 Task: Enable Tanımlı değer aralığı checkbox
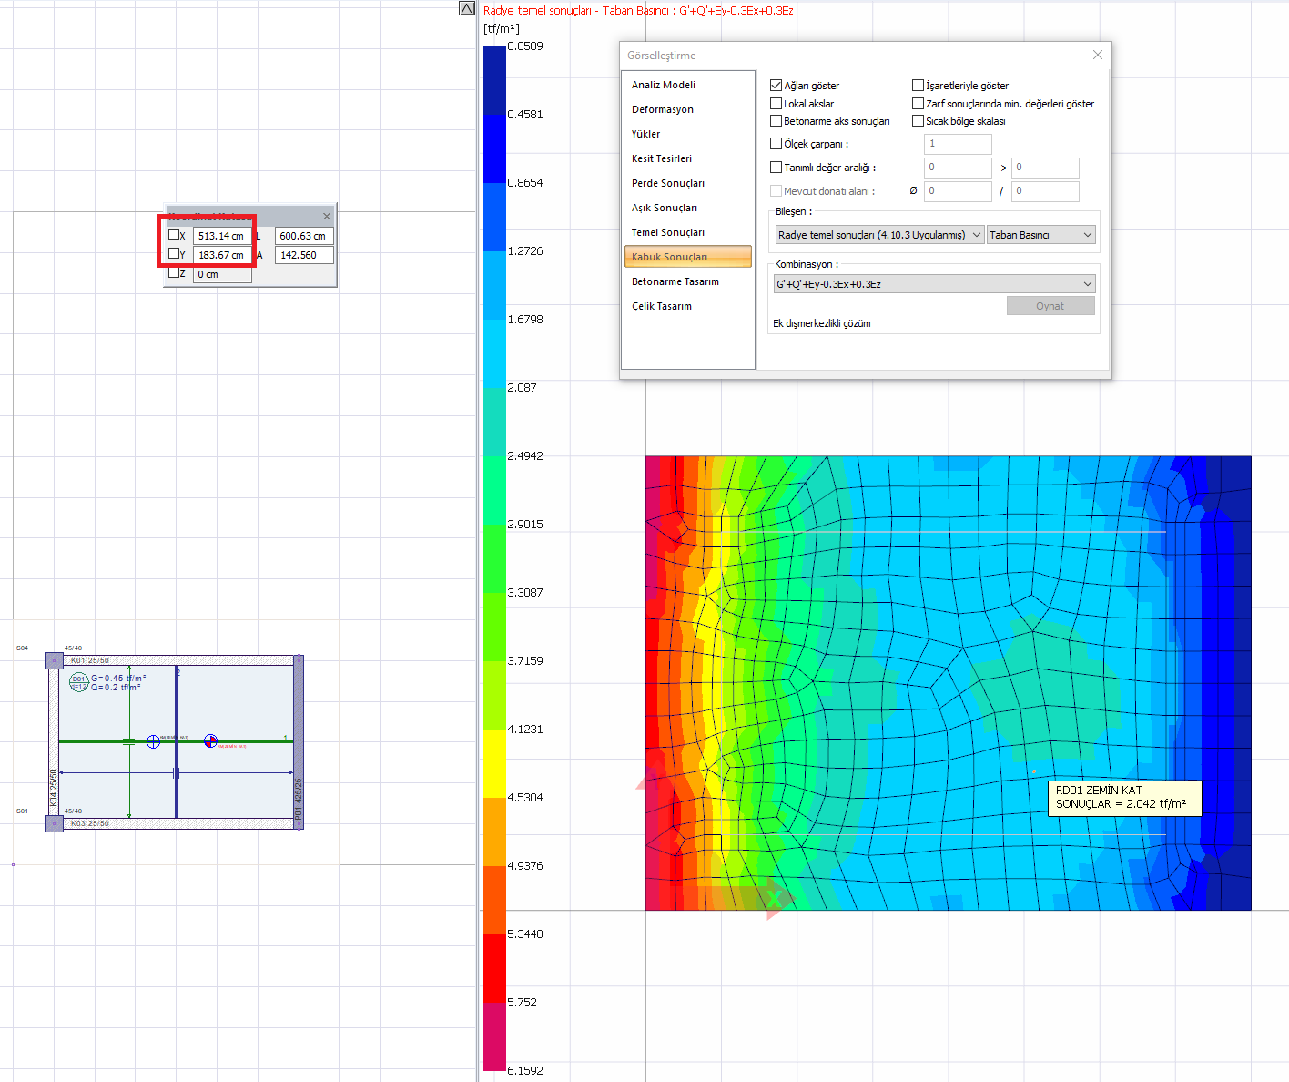[776, 167]
